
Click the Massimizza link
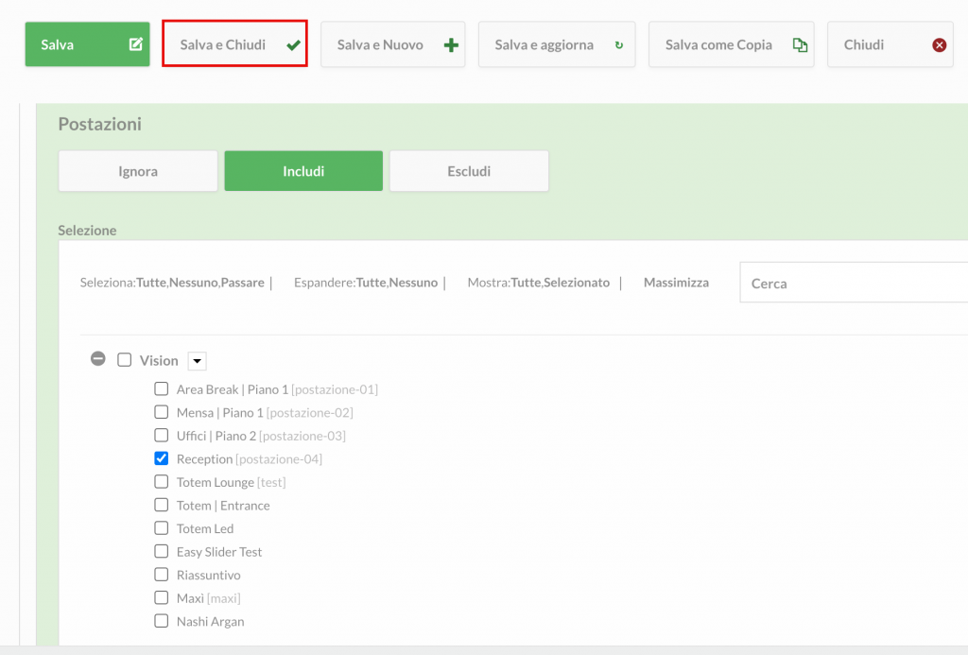676,283
